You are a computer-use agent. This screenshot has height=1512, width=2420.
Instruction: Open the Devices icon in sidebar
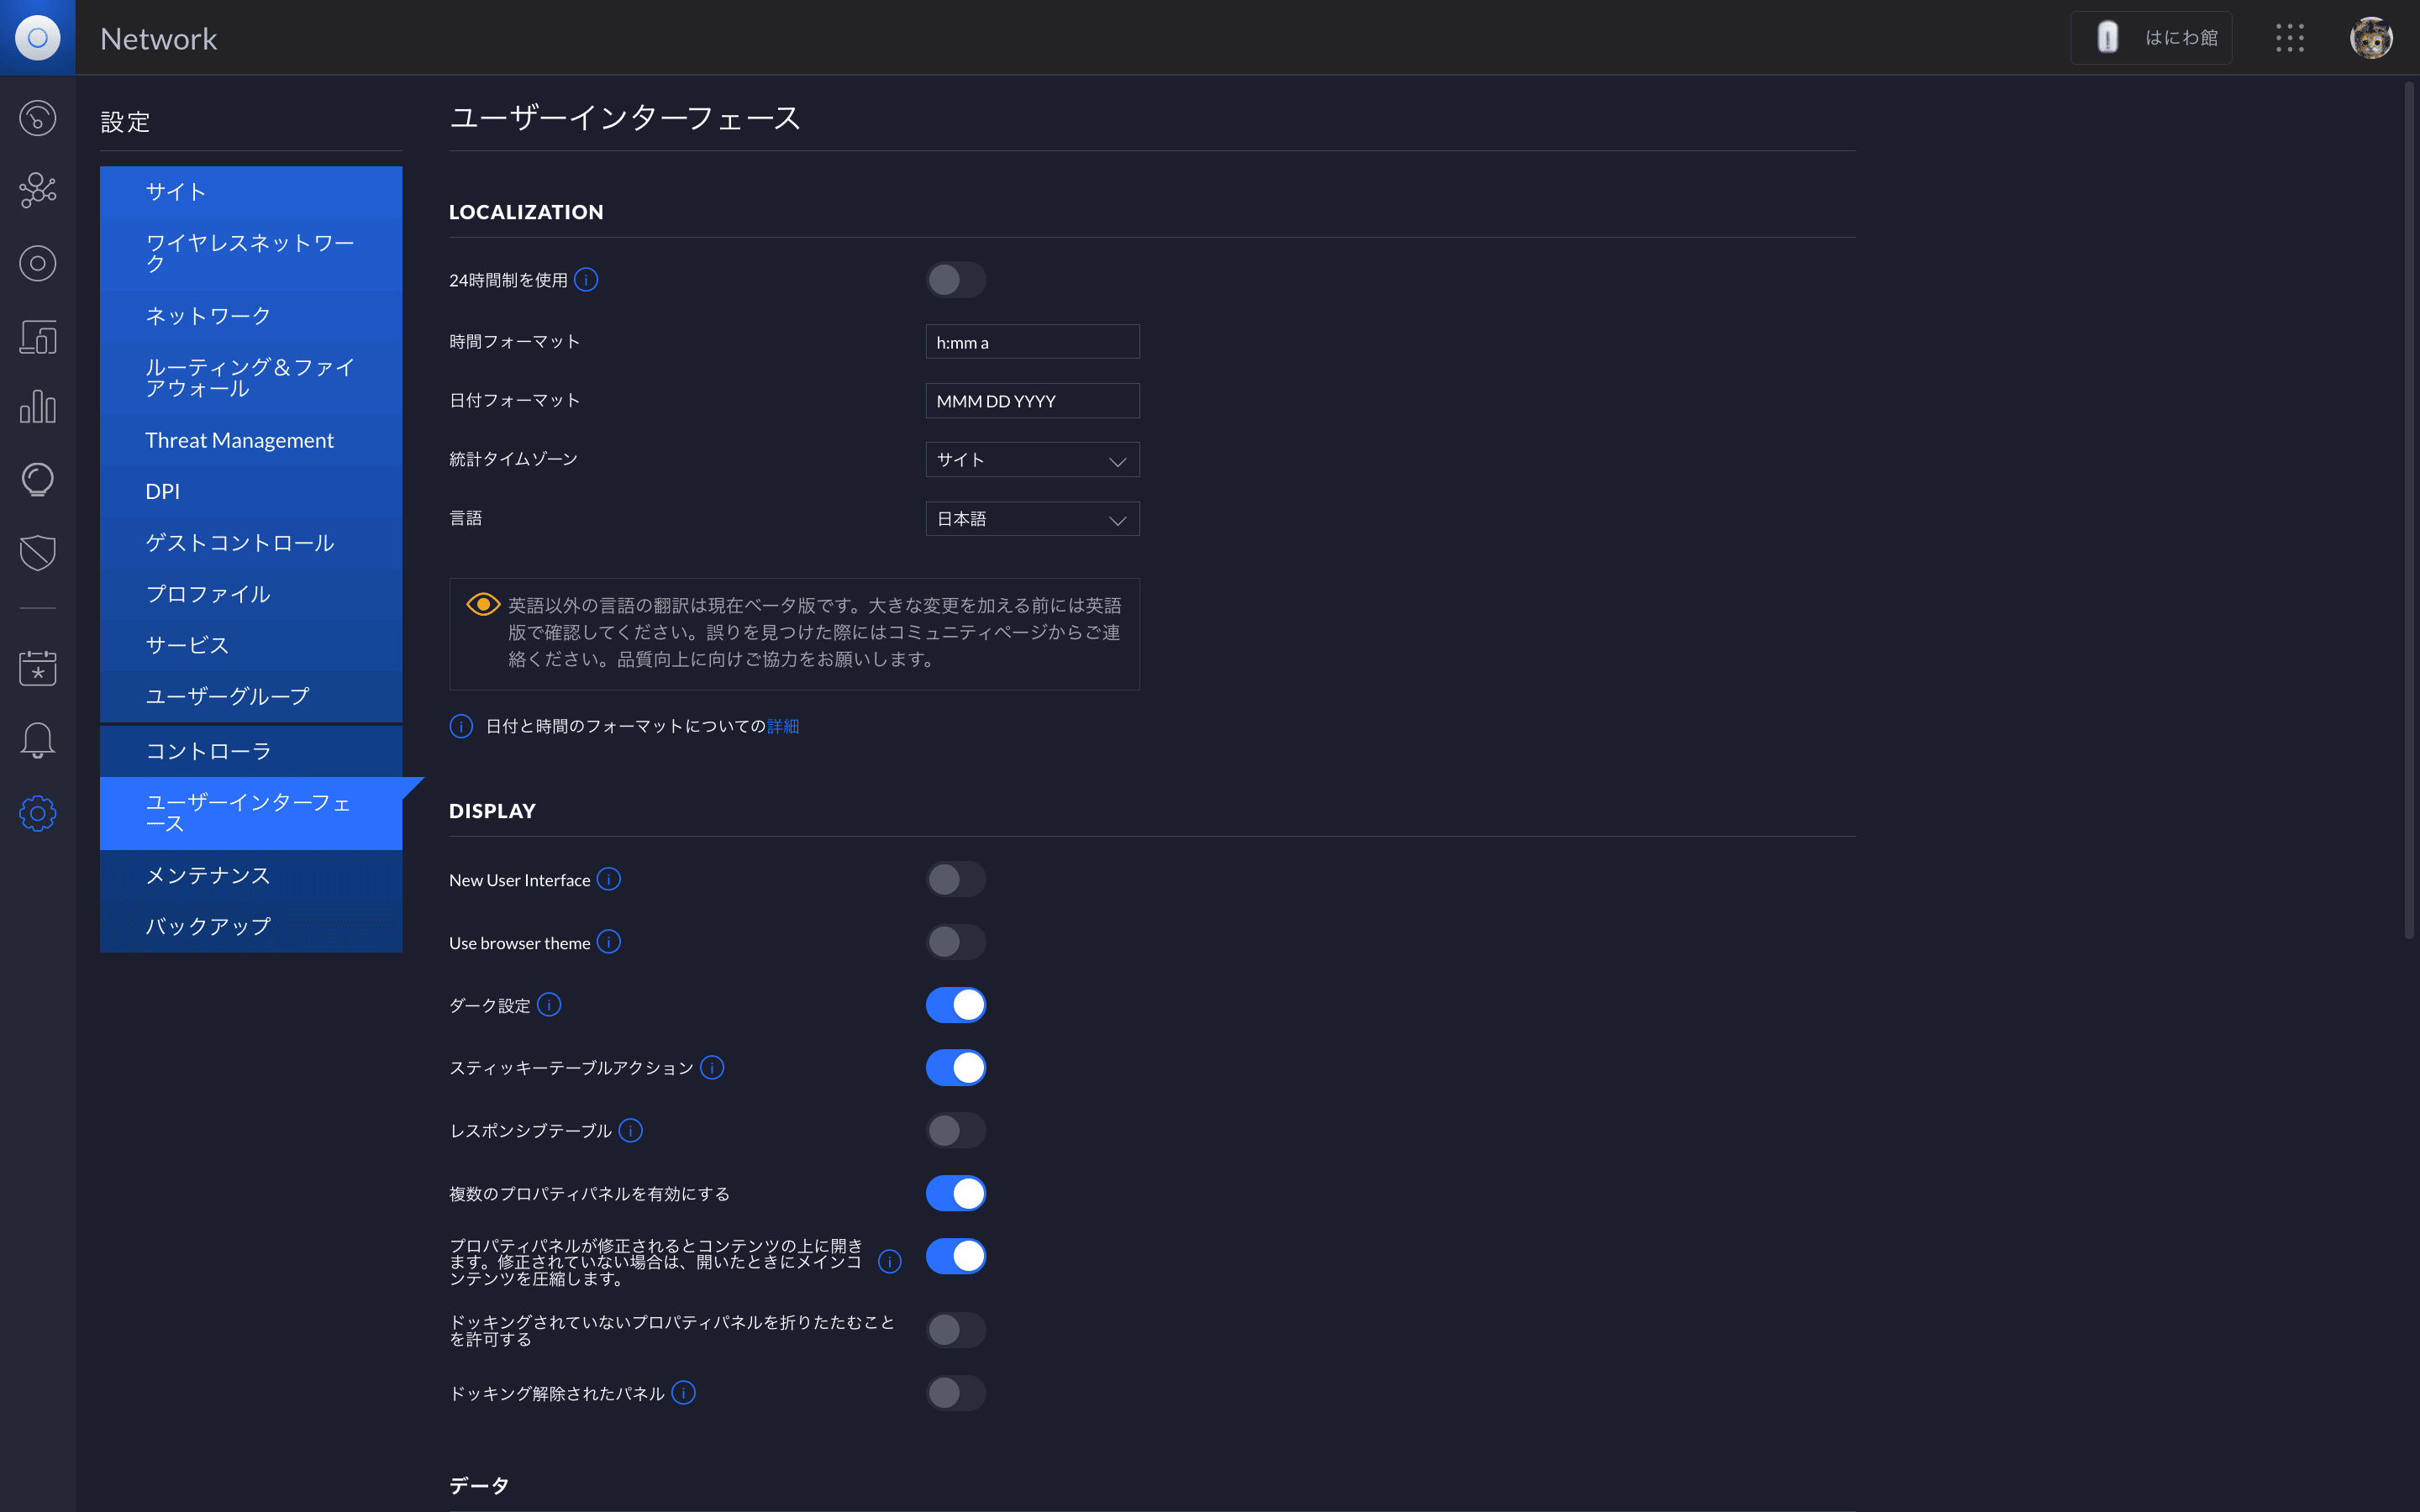(x=37, y=336)
